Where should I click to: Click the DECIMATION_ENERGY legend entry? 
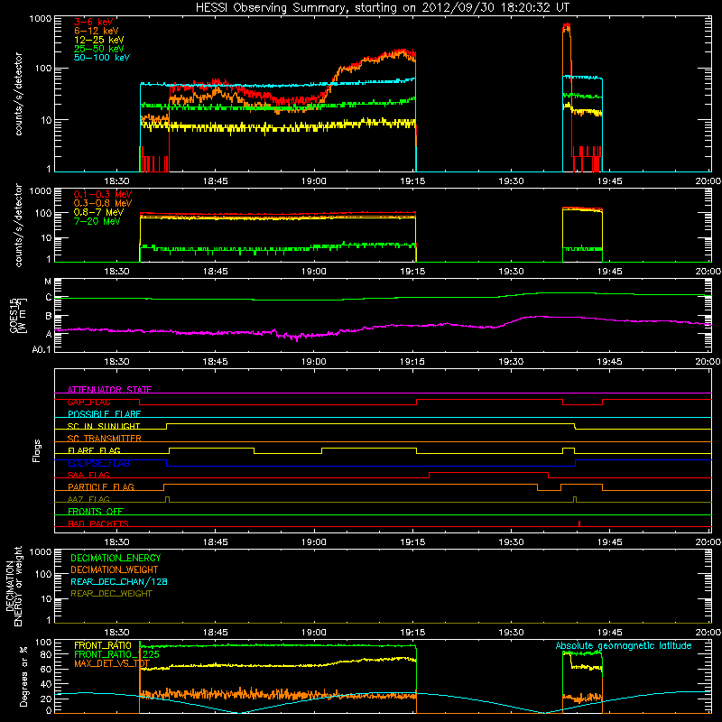[x=116, y=558]
